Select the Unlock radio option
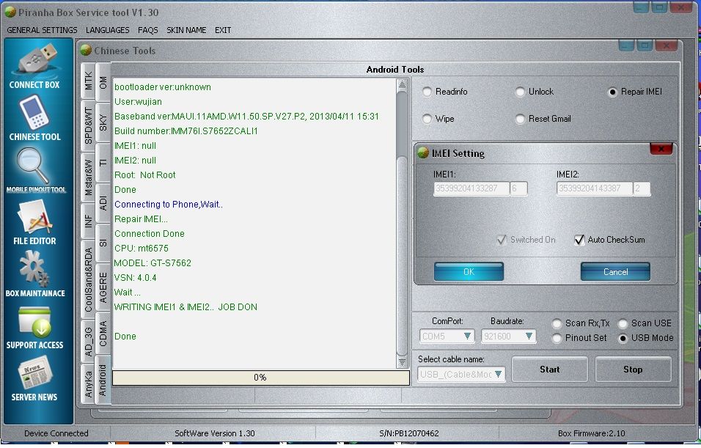The width and height of the screenshot is (701, 448). pos(521,92)
